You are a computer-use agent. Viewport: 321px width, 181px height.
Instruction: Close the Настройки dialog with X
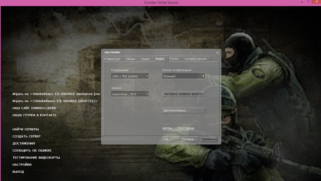click(217, 53)
